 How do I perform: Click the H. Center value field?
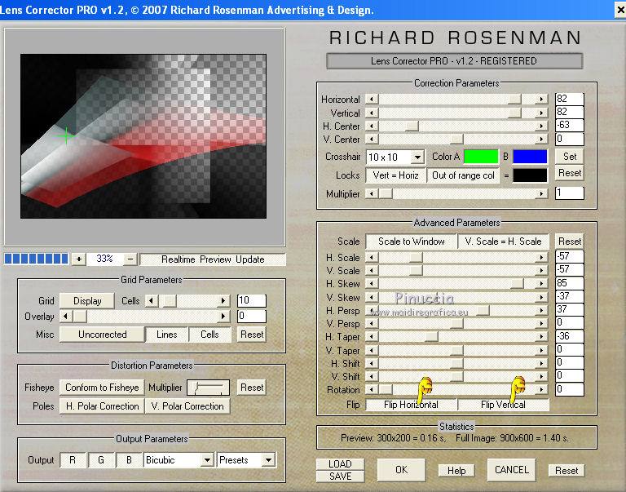click(x=569, y=126)
